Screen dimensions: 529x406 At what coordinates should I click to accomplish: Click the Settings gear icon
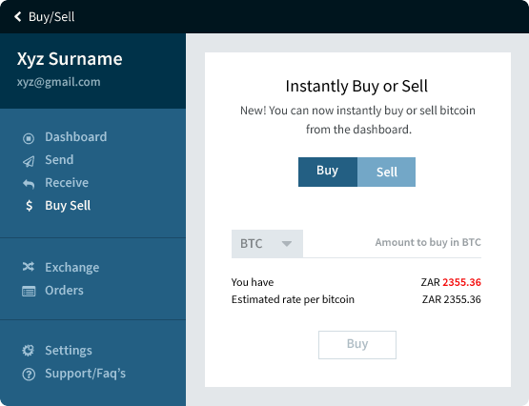[x=29, y=351]
